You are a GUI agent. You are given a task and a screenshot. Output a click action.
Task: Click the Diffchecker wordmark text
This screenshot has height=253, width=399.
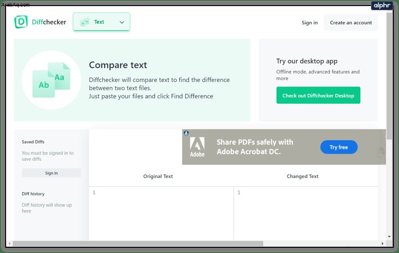pyautogui.click(x=49, y=22)
